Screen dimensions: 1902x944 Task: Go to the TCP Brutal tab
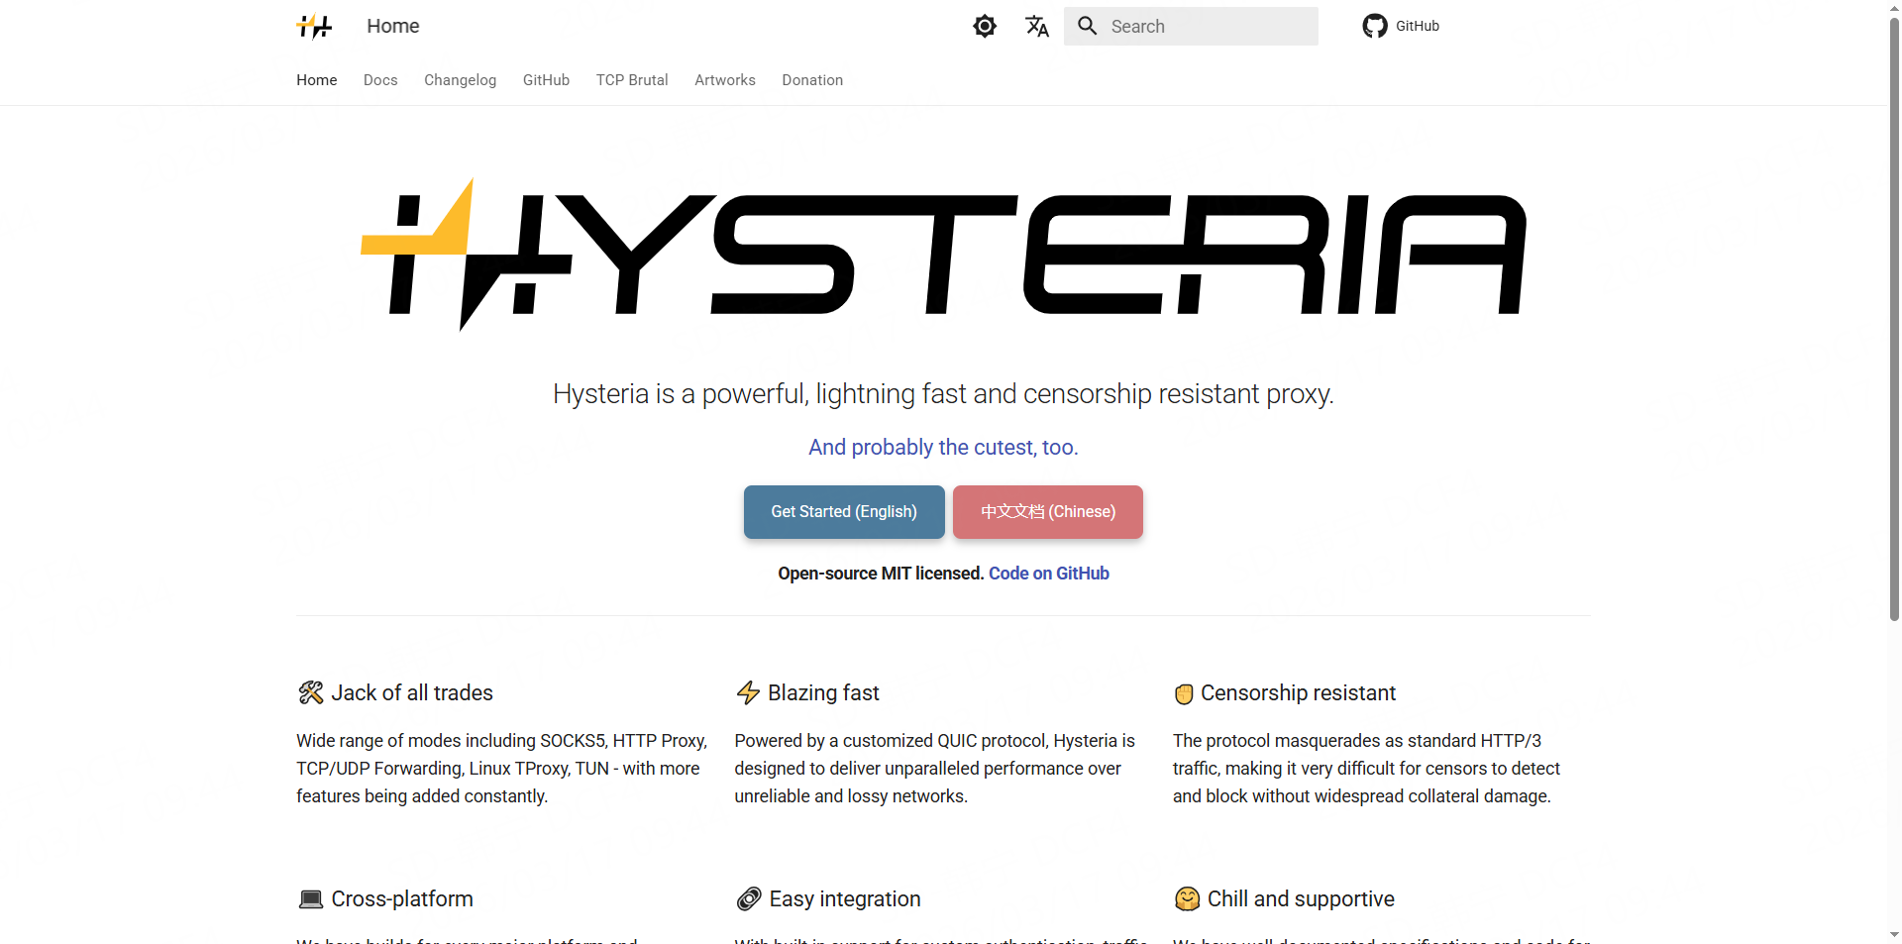click(x=632, y=80)
